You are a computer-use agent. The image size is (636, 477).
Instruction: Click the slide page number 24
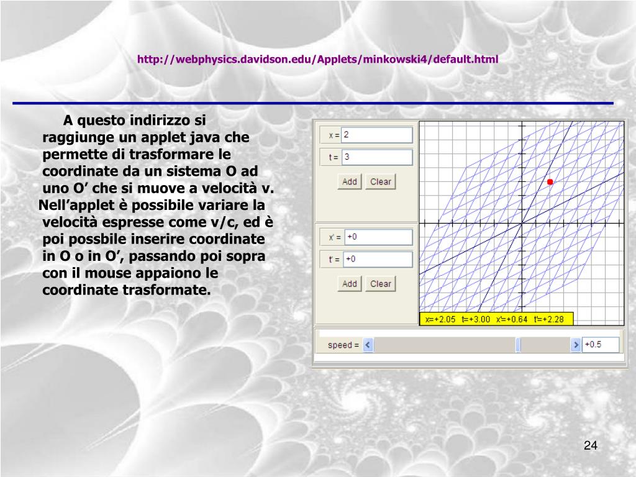[x=591, y=445]
